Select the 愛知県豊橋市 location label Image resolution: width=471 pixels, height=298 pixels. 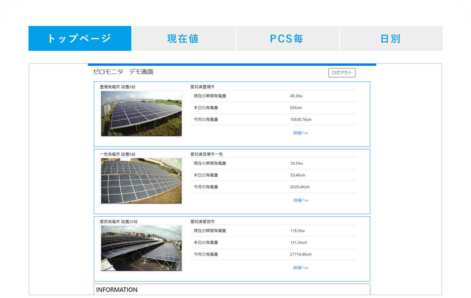tap(202, 87)
